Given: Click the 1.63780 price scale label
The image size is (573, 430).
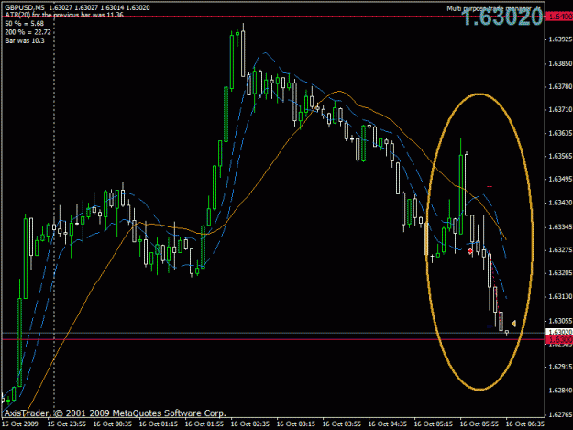Looking at the screenshot, I should tap(560, 86).
